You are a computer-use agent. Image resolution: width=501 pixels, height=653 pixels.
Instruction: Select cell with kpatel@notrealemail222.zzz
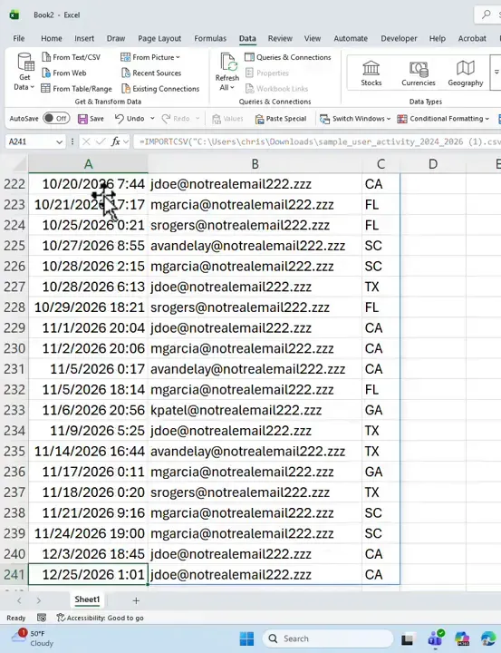pos(255,410)
